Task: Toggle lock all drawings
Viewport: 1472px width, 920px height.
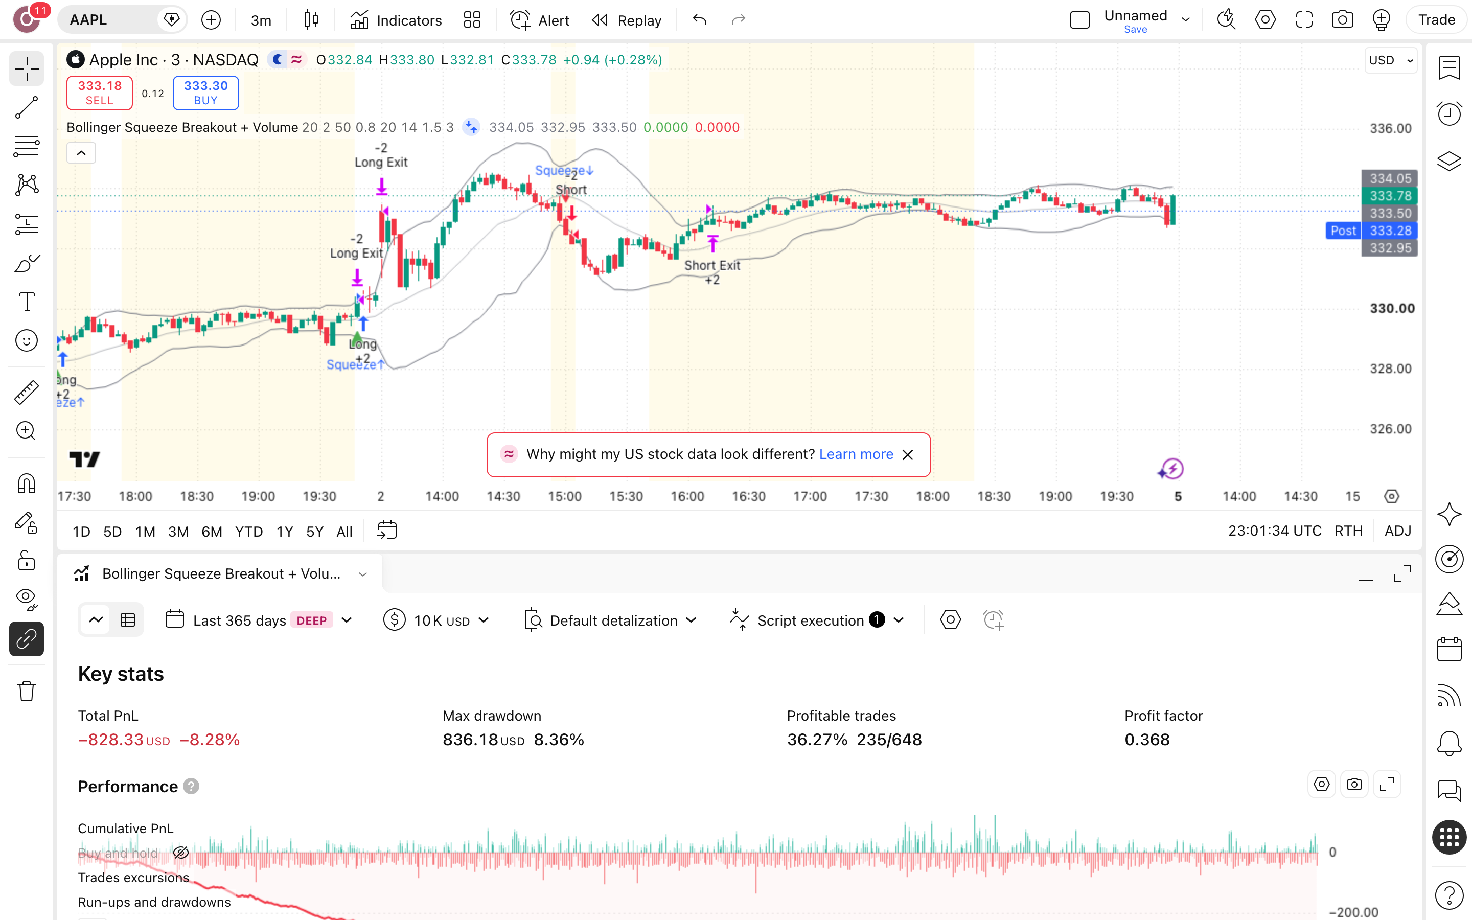Action: tap(27, 561)
